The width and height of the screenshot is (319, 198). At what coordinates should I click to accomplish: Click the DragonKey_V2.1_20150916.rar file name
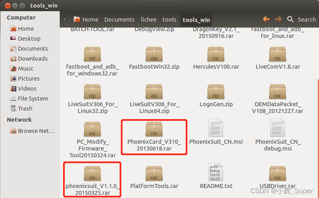[216, 33]
